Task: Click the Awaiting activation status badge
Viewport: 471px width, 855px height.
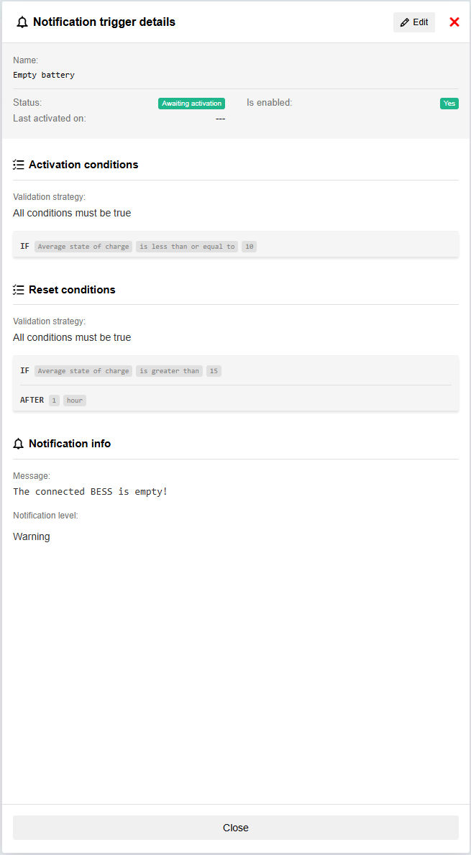Action: click(x=191, y=104)
